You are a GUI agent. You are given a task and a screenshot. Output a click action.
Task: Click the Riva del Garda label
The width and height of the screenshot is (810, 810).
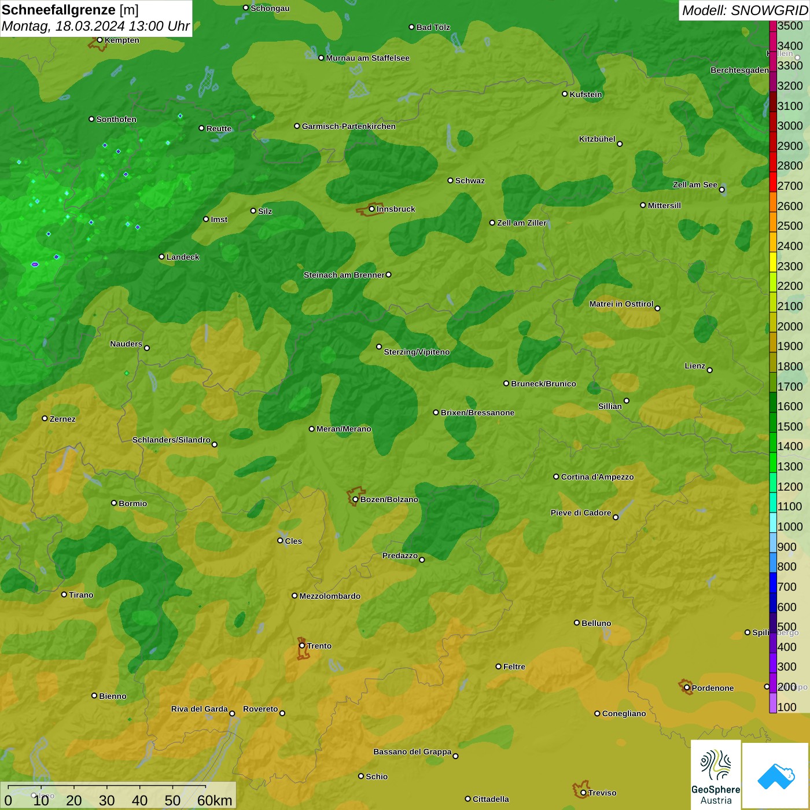(x=200, y=709)
